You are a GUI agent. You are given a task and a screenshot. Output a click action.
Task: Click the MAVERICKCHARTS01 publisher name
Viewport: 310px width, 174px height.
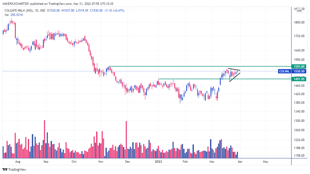pos(16,4)
